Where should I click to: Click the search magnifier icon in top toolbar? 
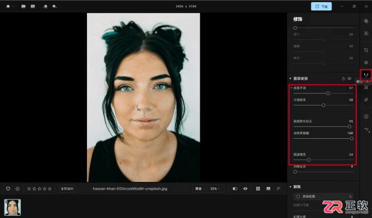point(55,7)
